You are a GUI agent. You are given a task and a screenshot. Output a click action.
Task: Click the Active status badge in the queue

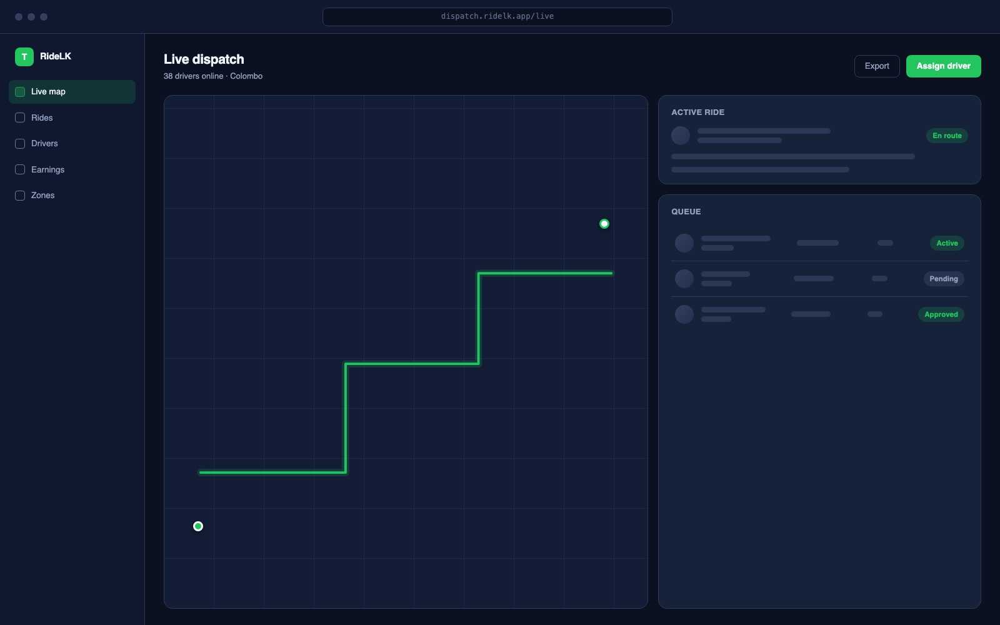947,243
